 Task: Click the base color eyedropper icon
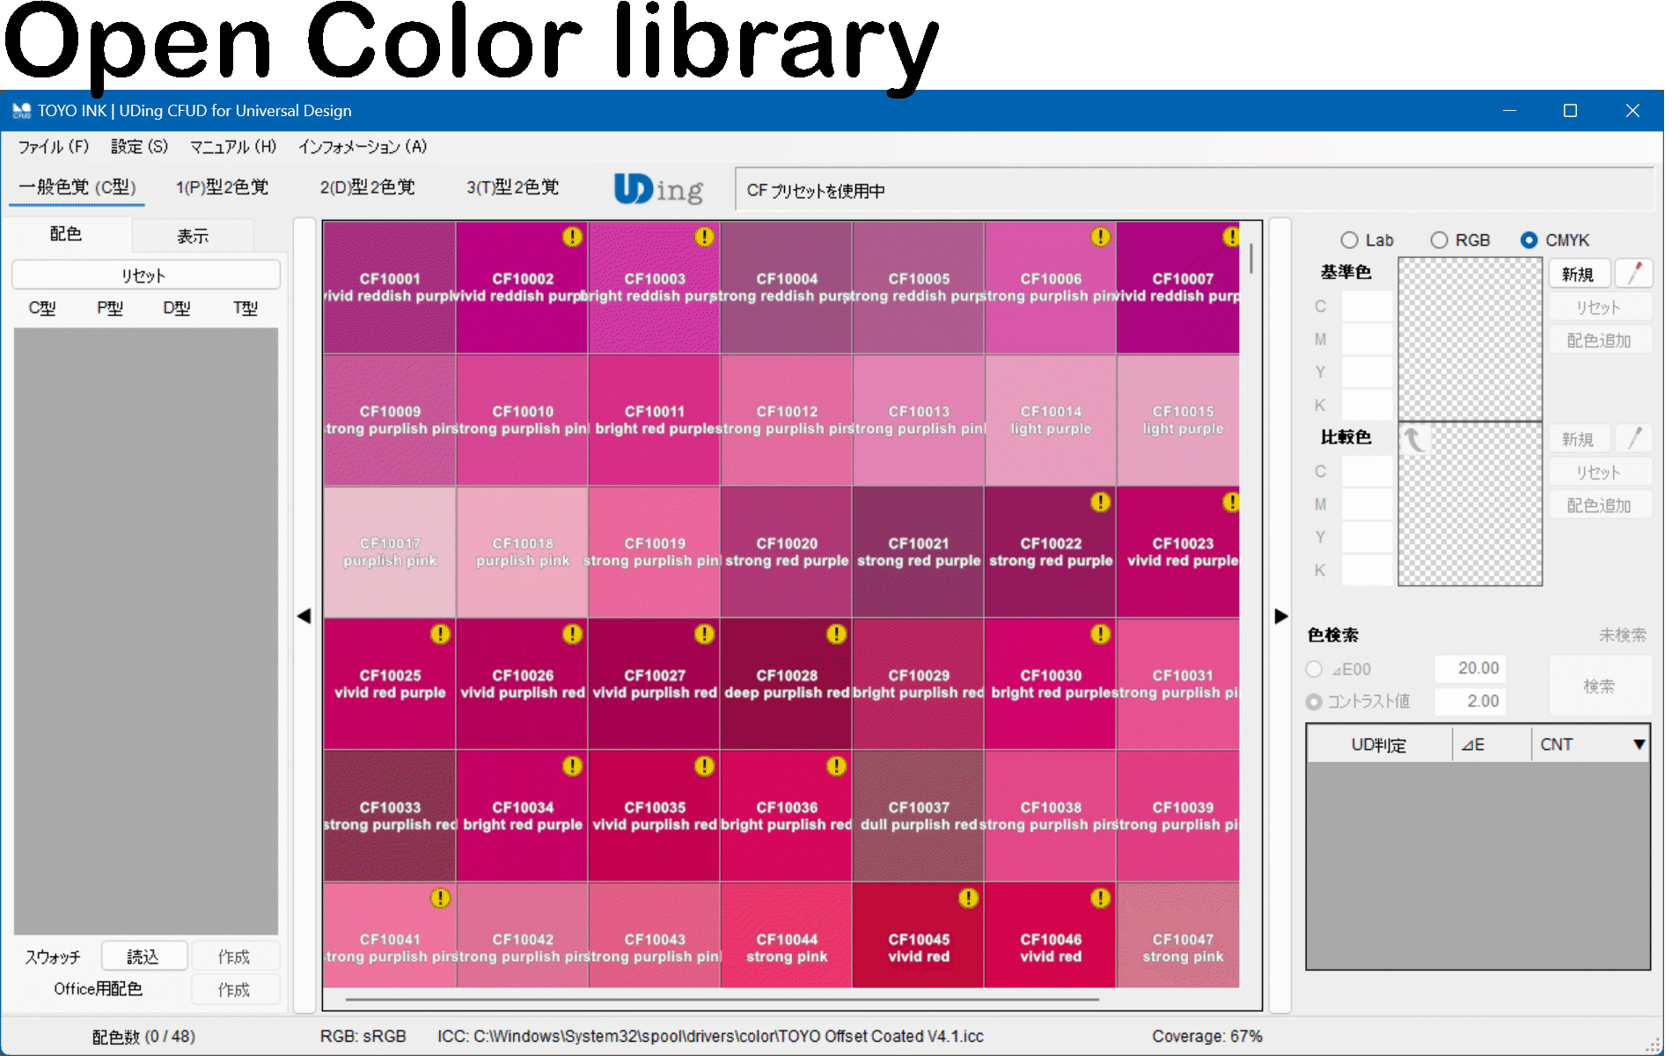click(1634, 274)
